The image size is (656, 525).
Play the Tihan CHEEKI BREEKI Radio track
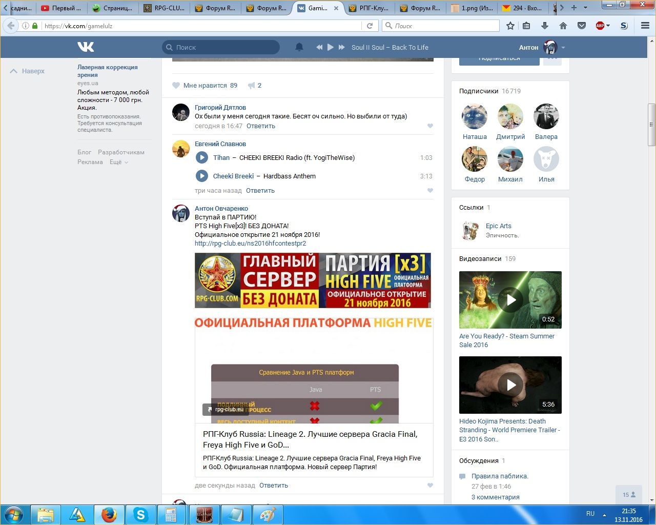(202, 158)
